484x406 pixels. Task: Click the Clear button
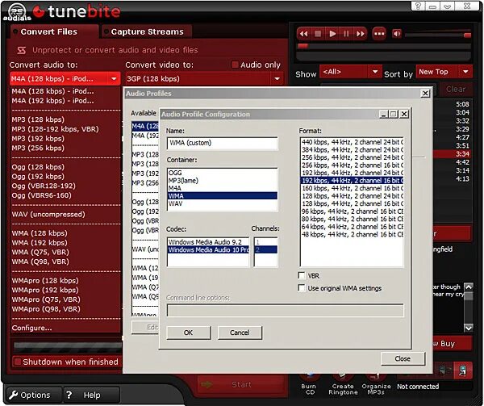455,90
